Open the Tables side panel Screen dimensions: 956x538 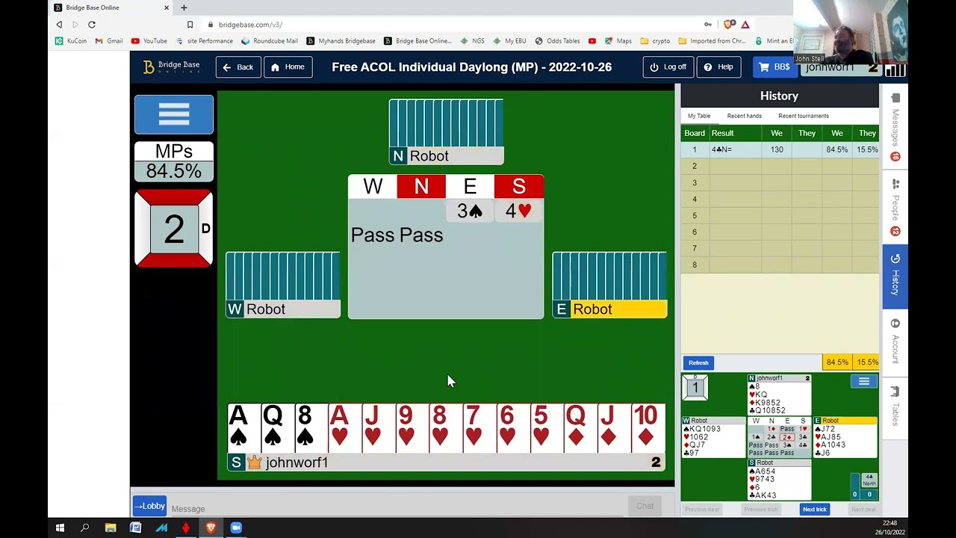(896, 407)
